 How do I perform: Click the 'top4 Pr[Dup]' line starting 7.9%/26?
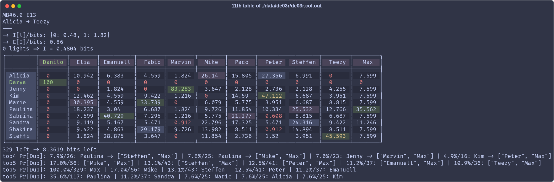(277, 156)
